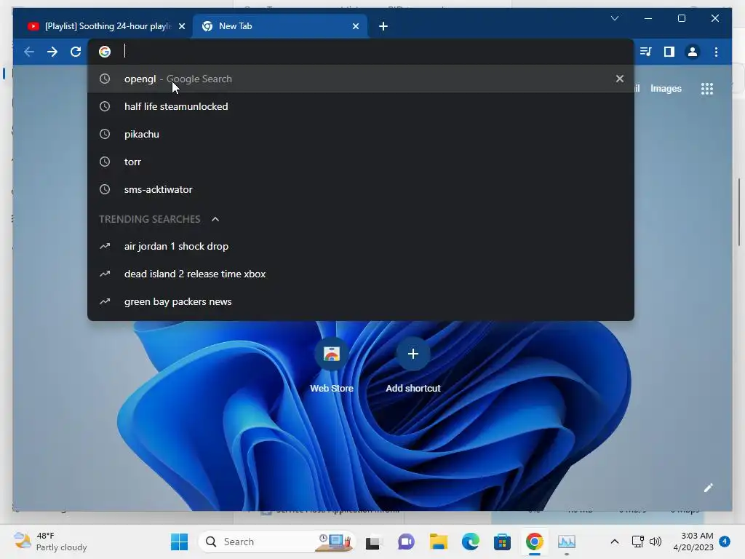Click the taskbar Search box
Screen dimensions: 745x559
276,542
